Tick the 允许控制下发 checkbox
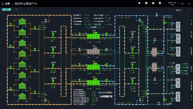This screenshot has height=109, width=193. tap(99, 96)
